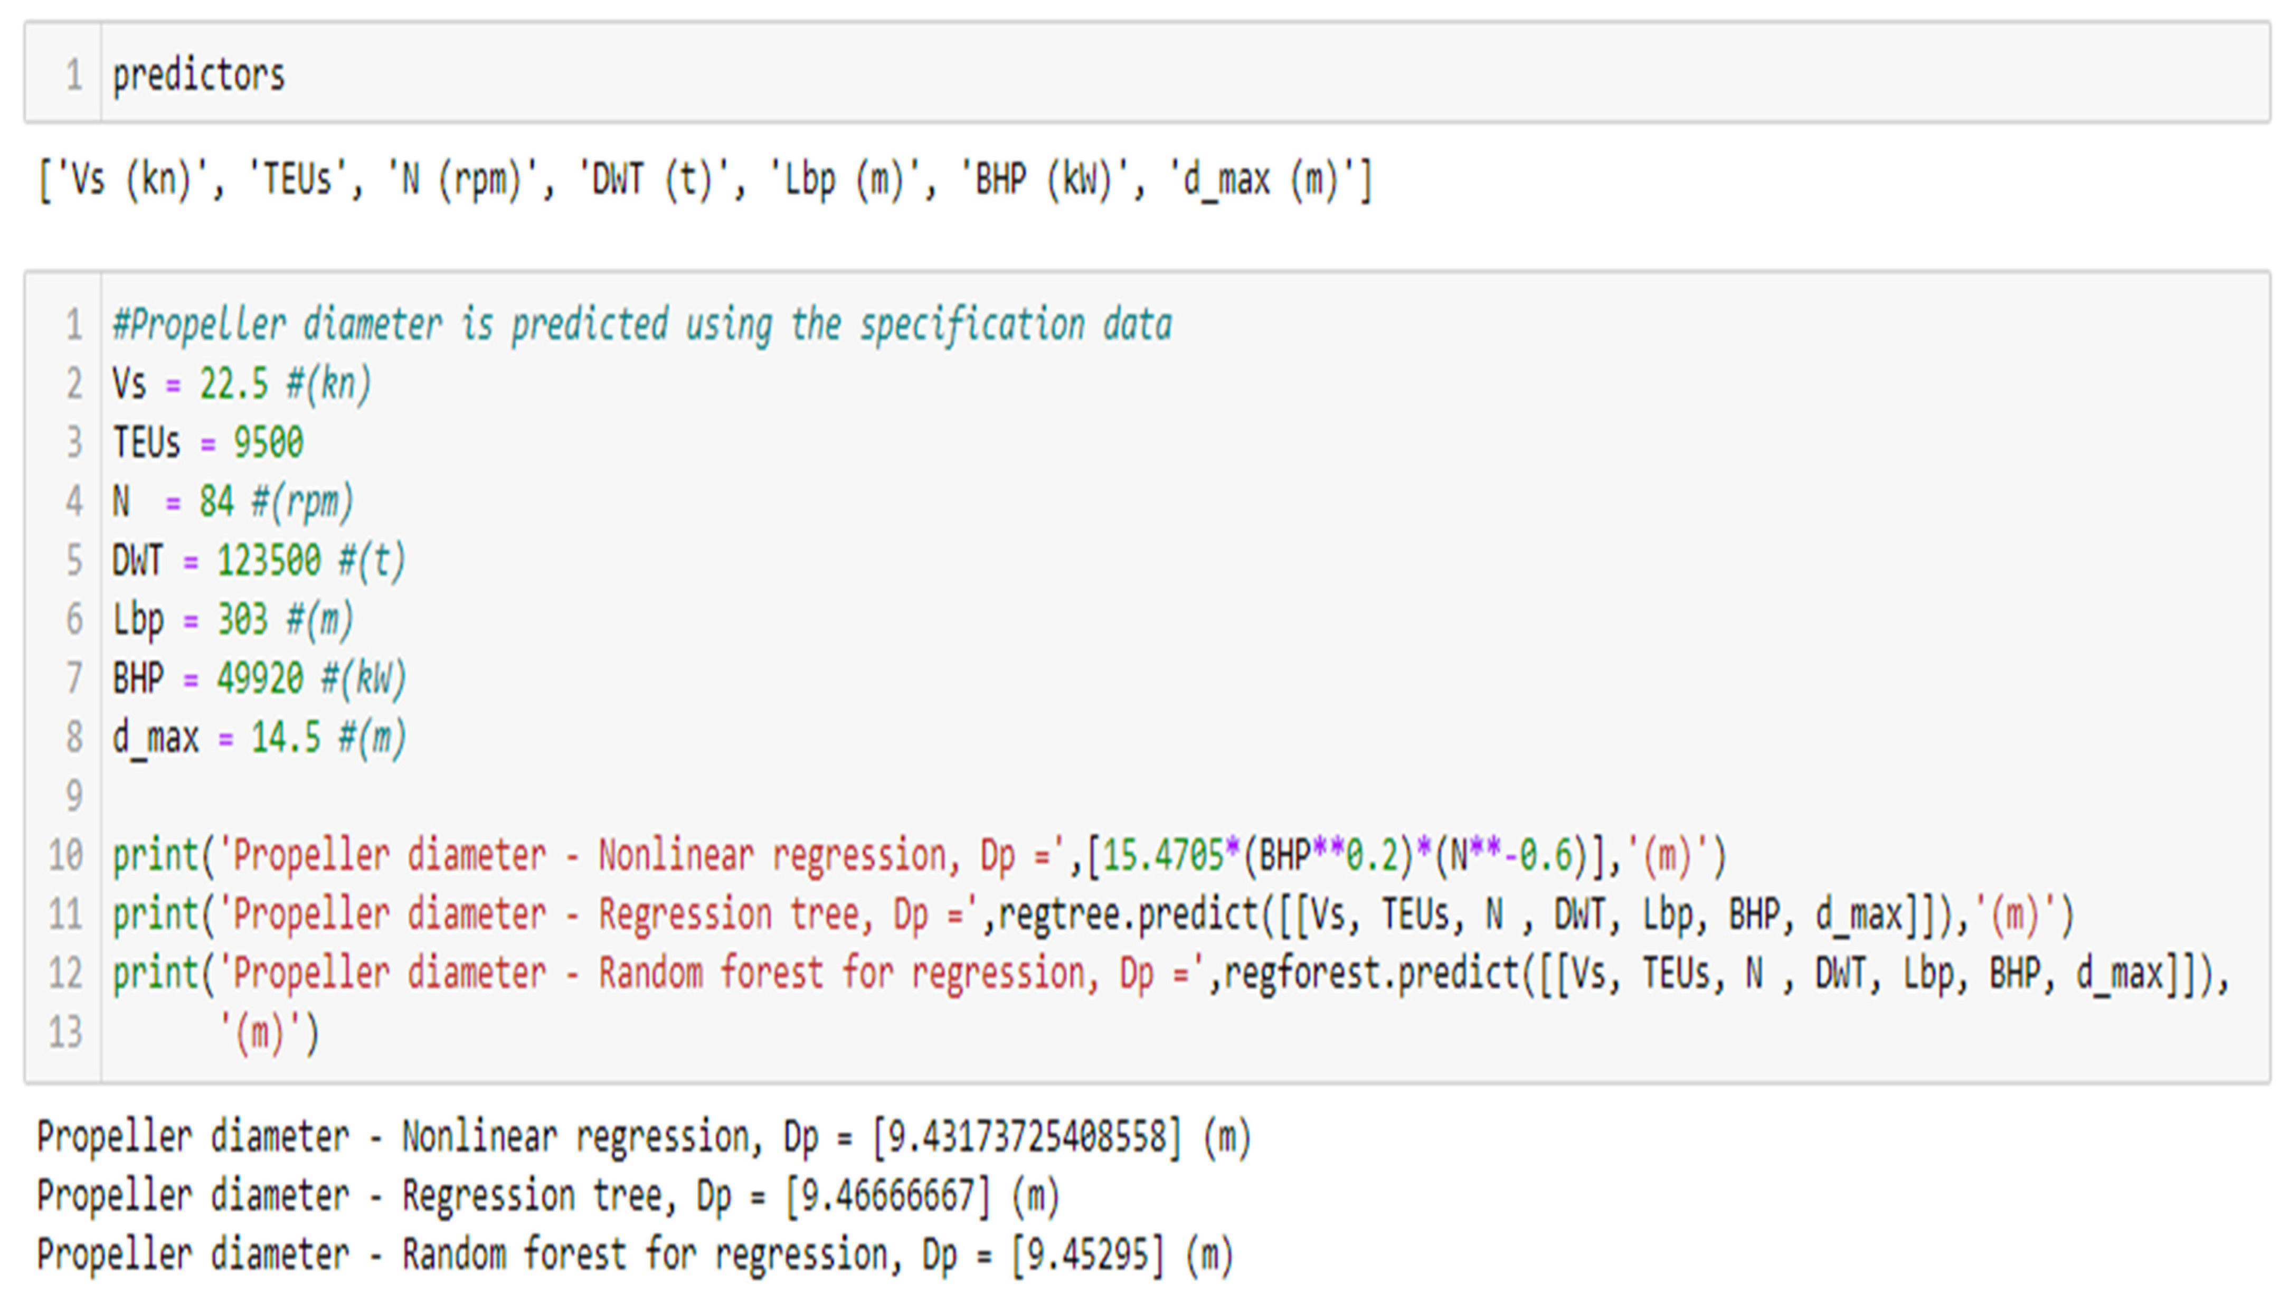This screenshot has height=1302, width=2289.
Task: Click the DWT value 123500
Action: tap(268, 561)
